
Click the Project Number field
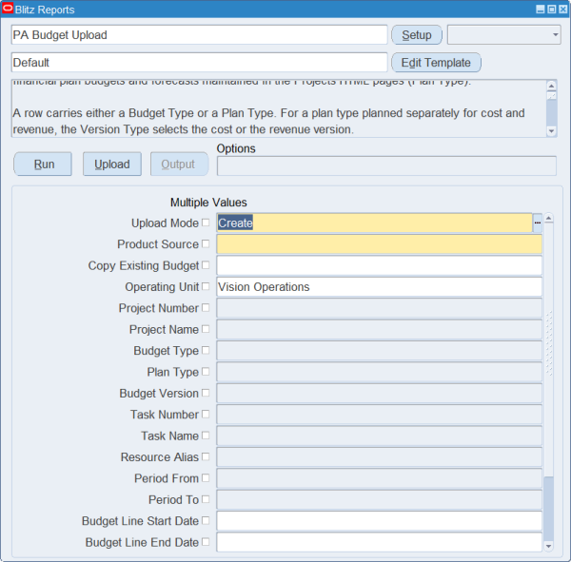click(379, 308)
